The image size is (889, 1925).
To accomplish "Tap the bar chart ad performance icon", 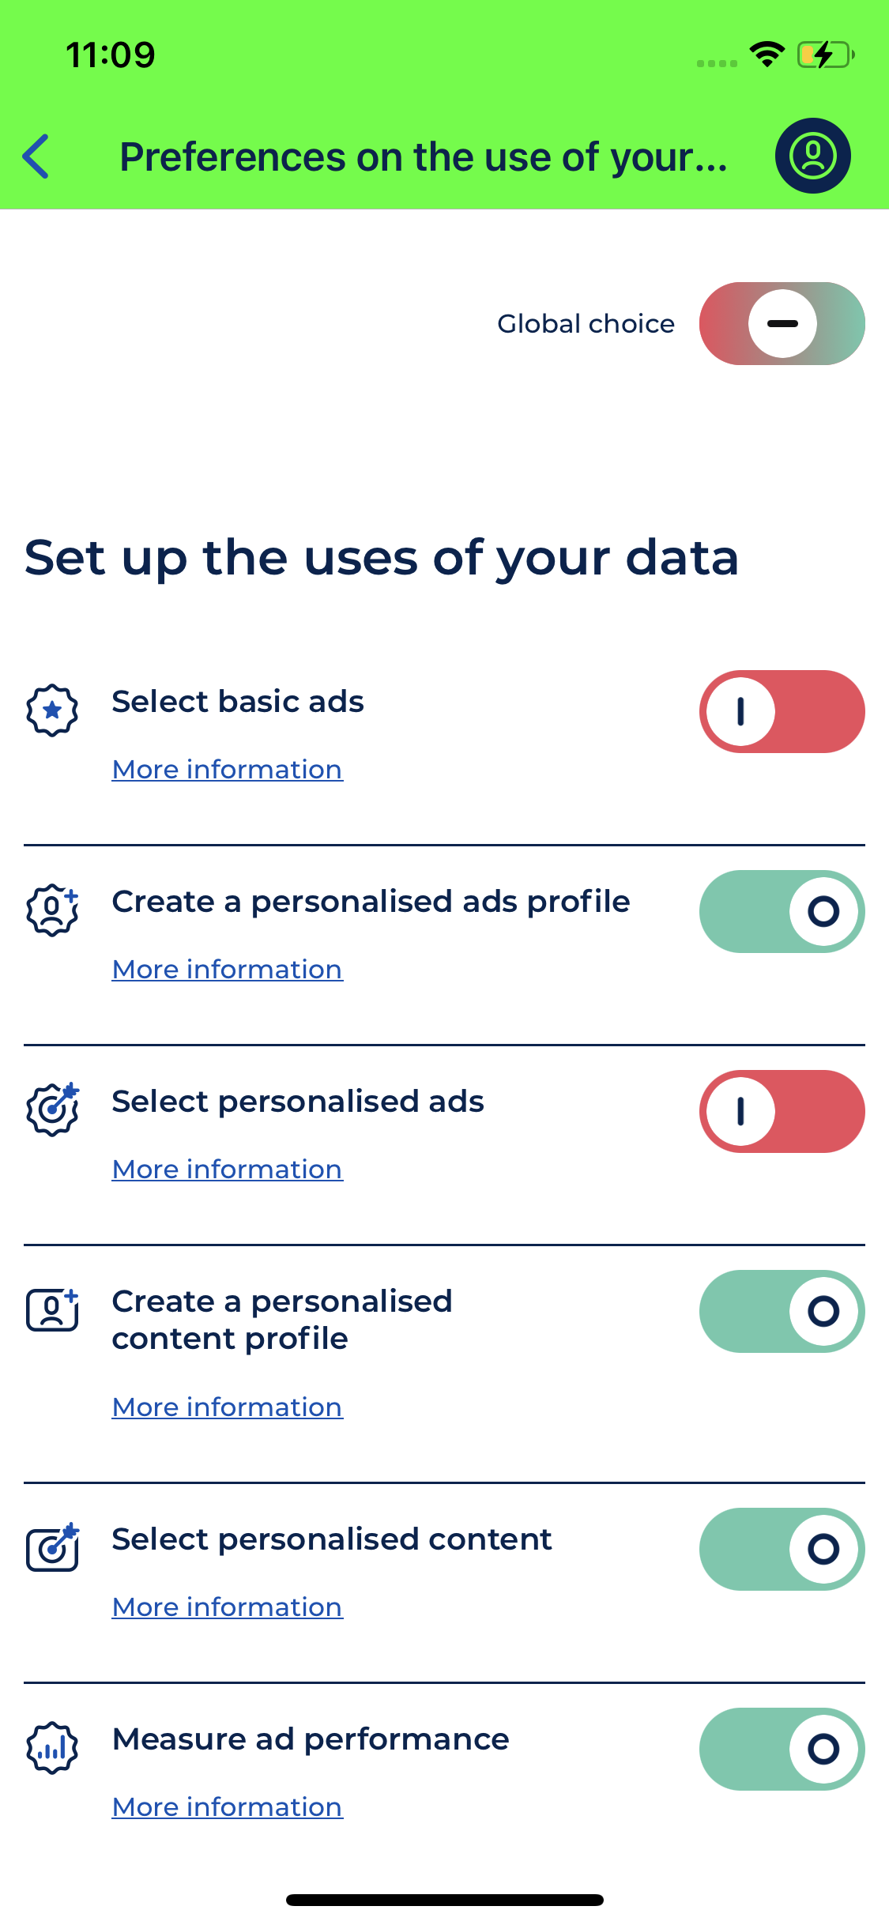I will 52,1748.
